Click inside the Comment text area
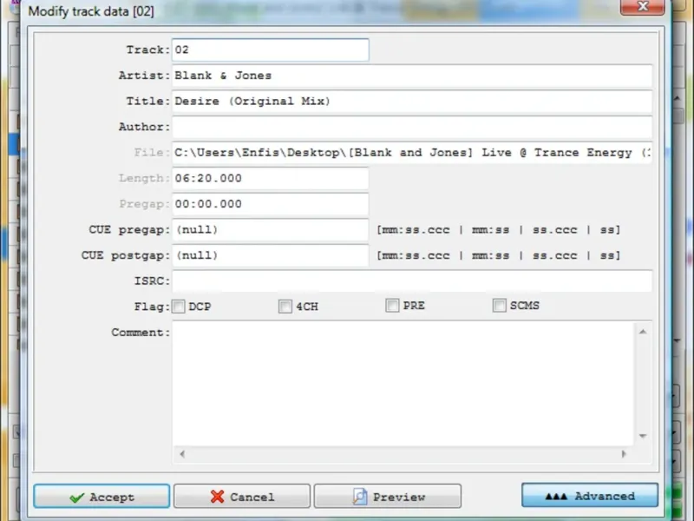Image resolution: width=694 pixels, height=521 pixels. (x=403, y=384)
